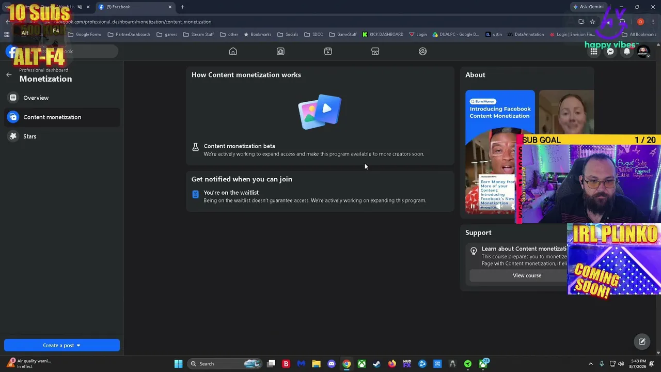Select Content monetization in sidebar
The image size is (661, 372).
coord(62,117)
